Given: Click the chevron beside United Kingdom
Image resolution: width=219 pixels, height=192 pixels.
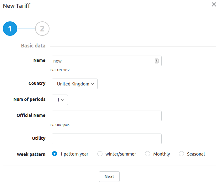Looking at the screenshot, I should [92, 84].
